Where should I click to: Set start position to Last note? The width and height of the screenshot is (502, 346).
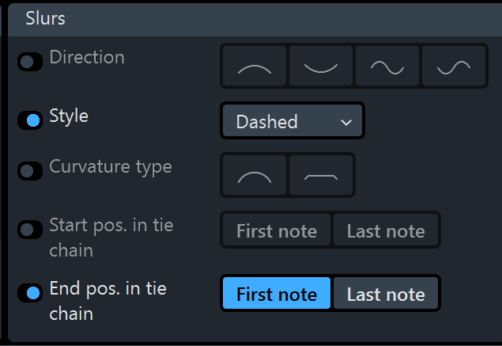(x=386, y=230)
